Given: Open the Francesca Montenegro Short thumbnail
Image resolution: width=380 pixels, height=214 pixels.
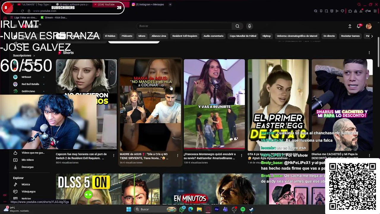Looking at the screenshot, I should point(214,105).
